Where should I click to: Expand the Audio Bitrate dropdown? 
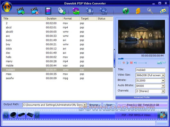point(163,86)
